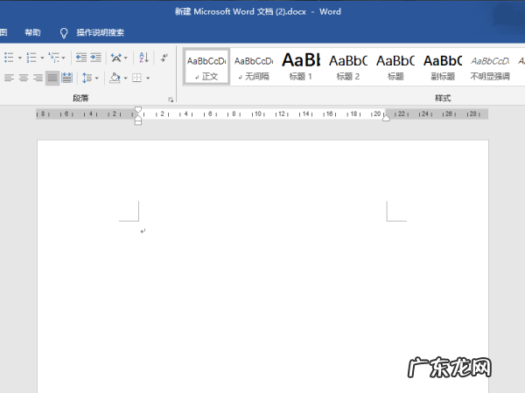Viewport: 525px width, 393px height.
Task: Open the borders dropdown
Action: [x=147, y=78]
